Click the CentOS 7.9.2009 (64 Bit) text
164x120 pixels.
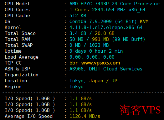click(x=103, y=22)
